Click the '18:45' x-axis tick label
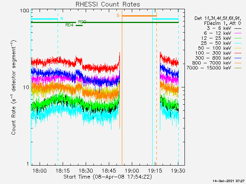Viewport: 246px width, 184px height. point(109,171)
